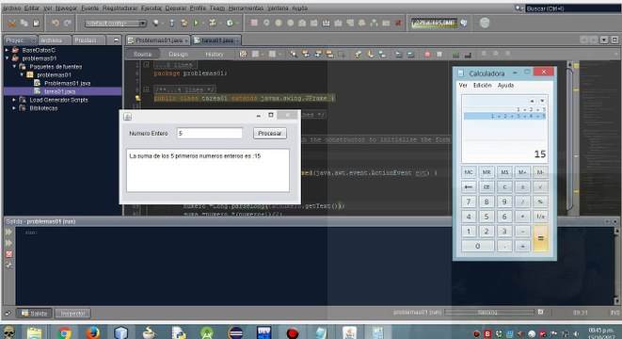Click the Paste clipboard toolbar icon
Image resolution: width=622 pixels, height=339 pixels.
pos(36,24)
